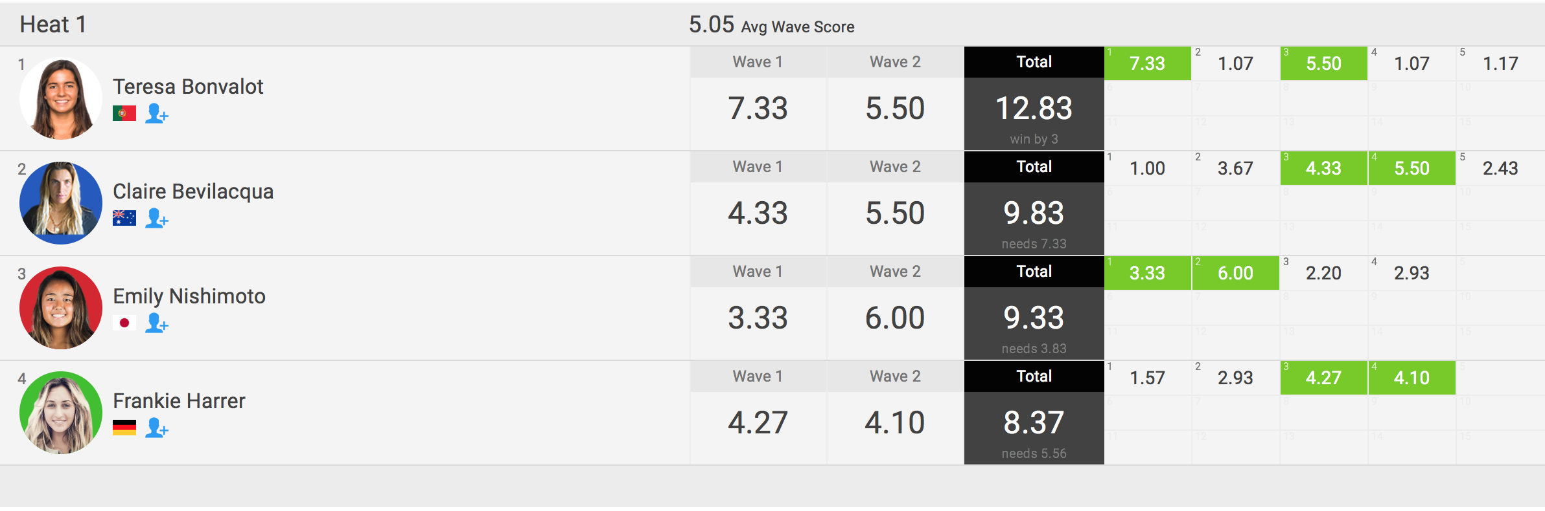Click the Portugal flag under Teresa Bonvalot
This screenshot has height=511, width=1545.
pos(124,114)
